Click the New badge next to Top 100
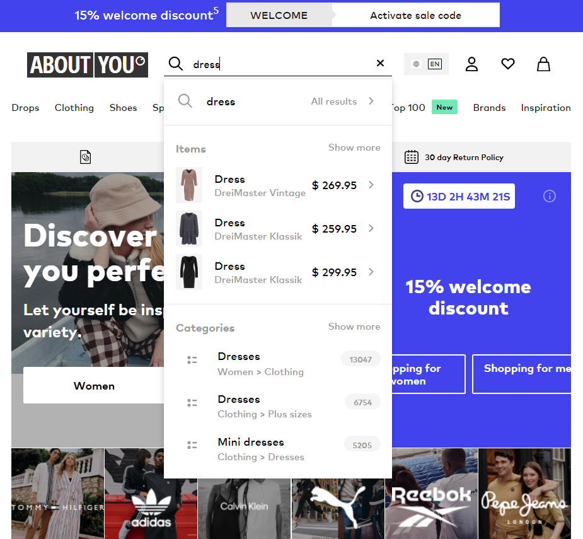583x539 pixels. (444, 107)
